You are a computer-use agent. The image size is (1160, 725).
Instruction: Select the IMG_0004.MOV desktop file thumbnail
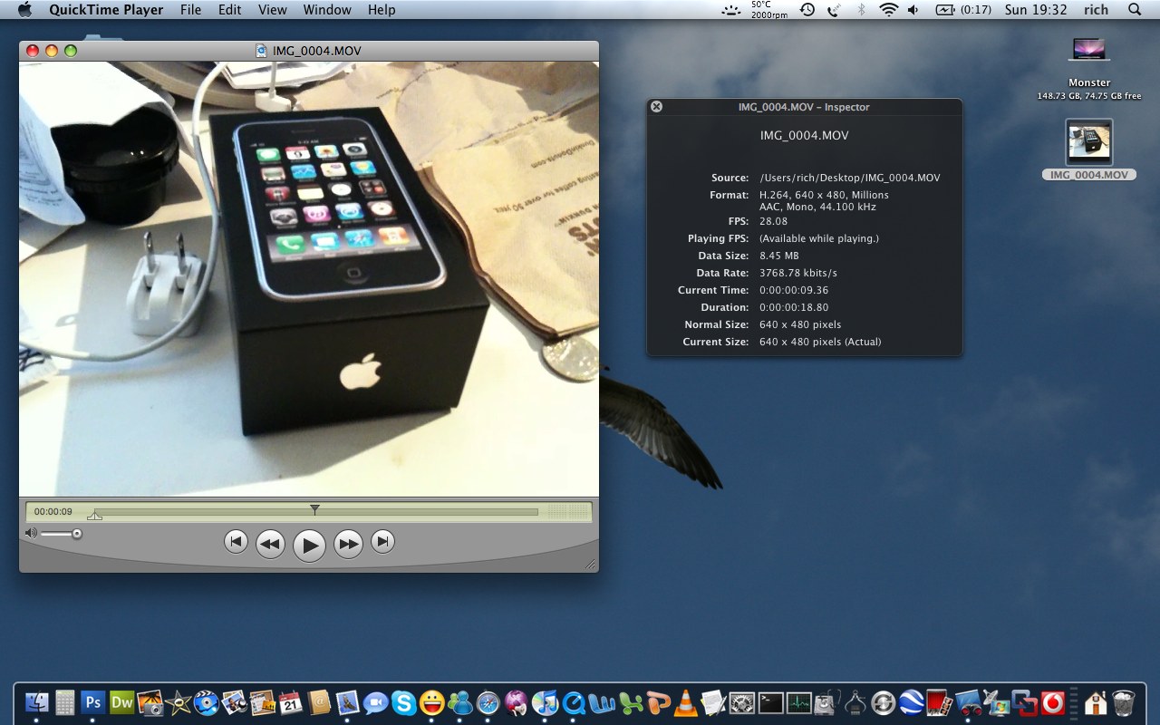click(1088, 142)
